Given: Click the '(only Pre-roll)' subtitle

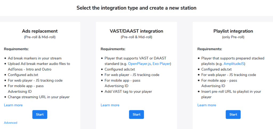Looking at the screenshot, I should click(233, 37).
